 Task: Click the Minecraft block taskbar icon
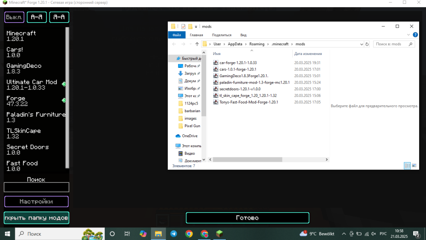(219, 234)
